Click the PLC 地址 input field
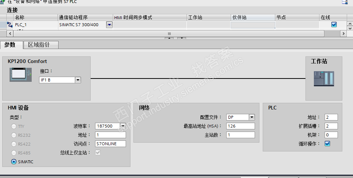This screenshot has width=353, height=178. click(331, 117)
